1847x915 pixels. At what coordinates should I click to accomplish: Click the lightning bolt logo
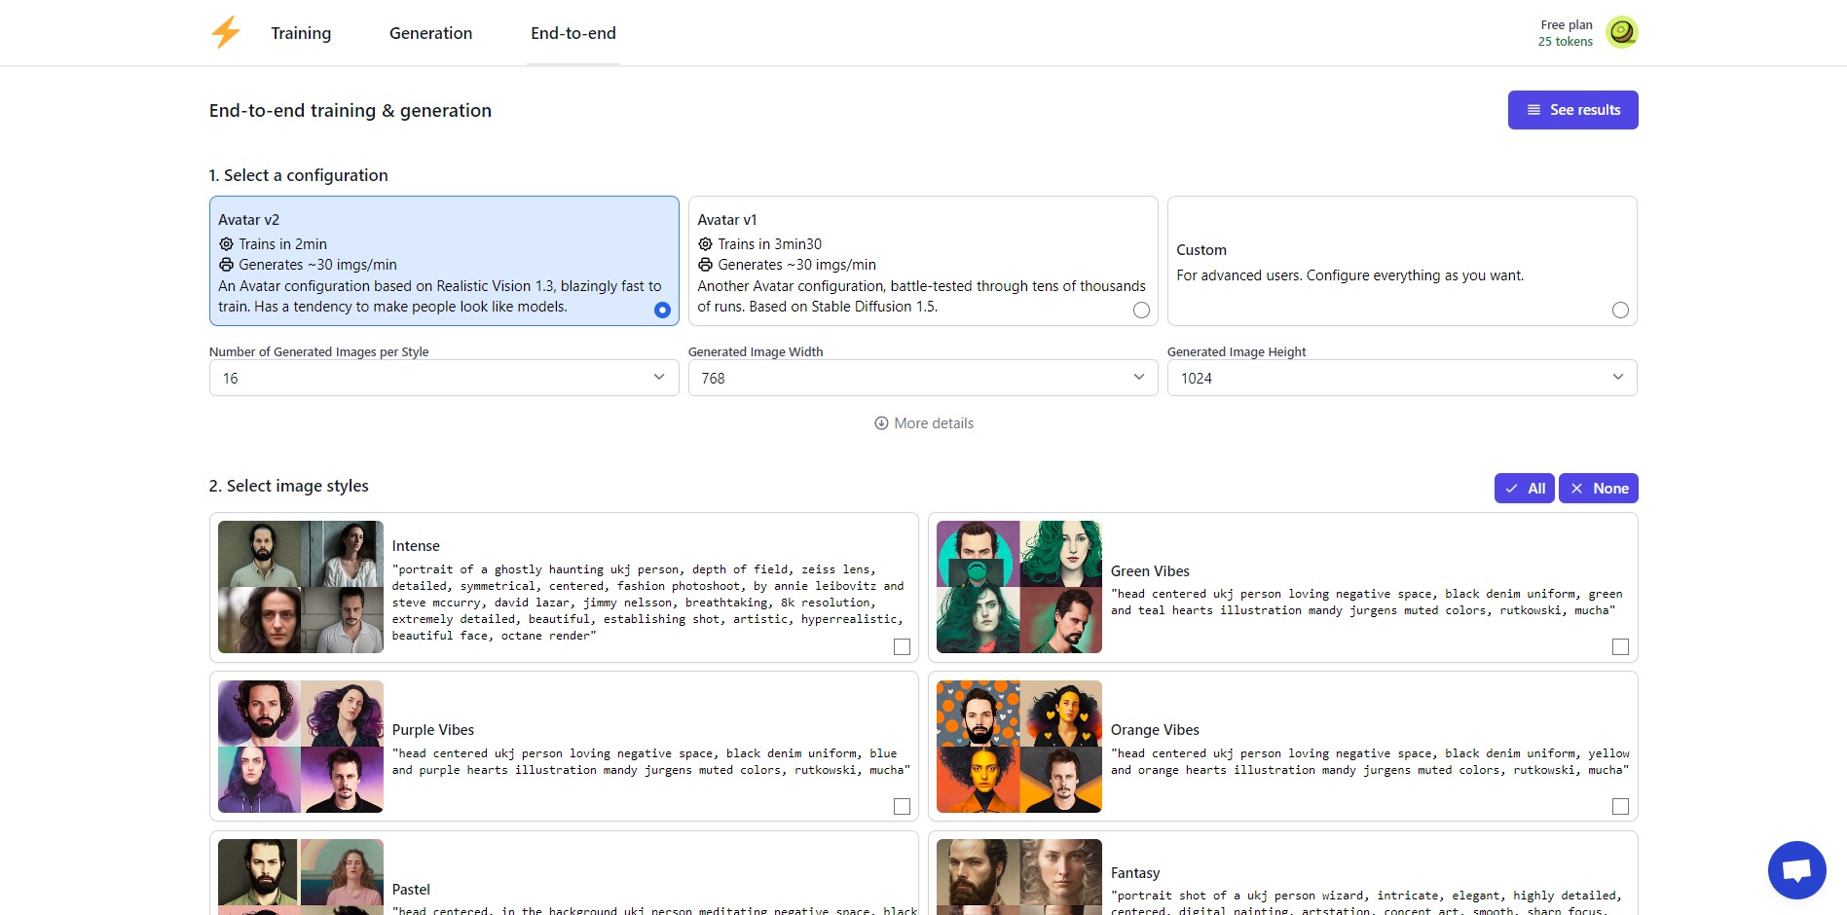[226, 32]
